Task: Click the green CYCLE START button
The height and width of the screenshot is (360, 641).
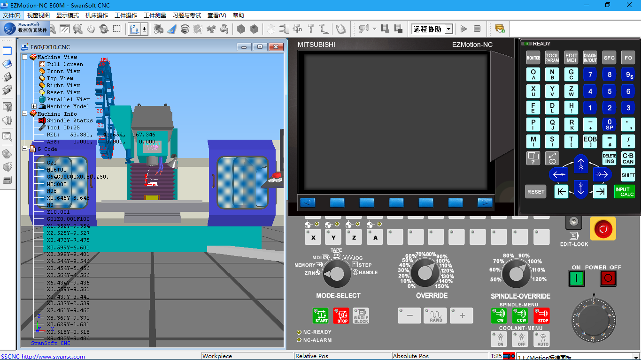Action: [x=321, y=315]
